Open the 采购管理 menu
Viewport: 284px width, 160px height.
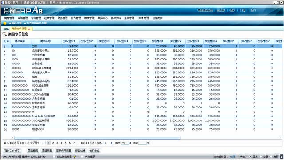click(x=23, y=18)
